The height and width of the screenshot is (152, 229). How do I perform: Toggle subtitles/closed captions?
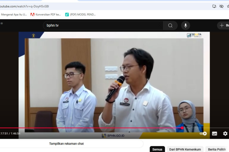[215, 134]
